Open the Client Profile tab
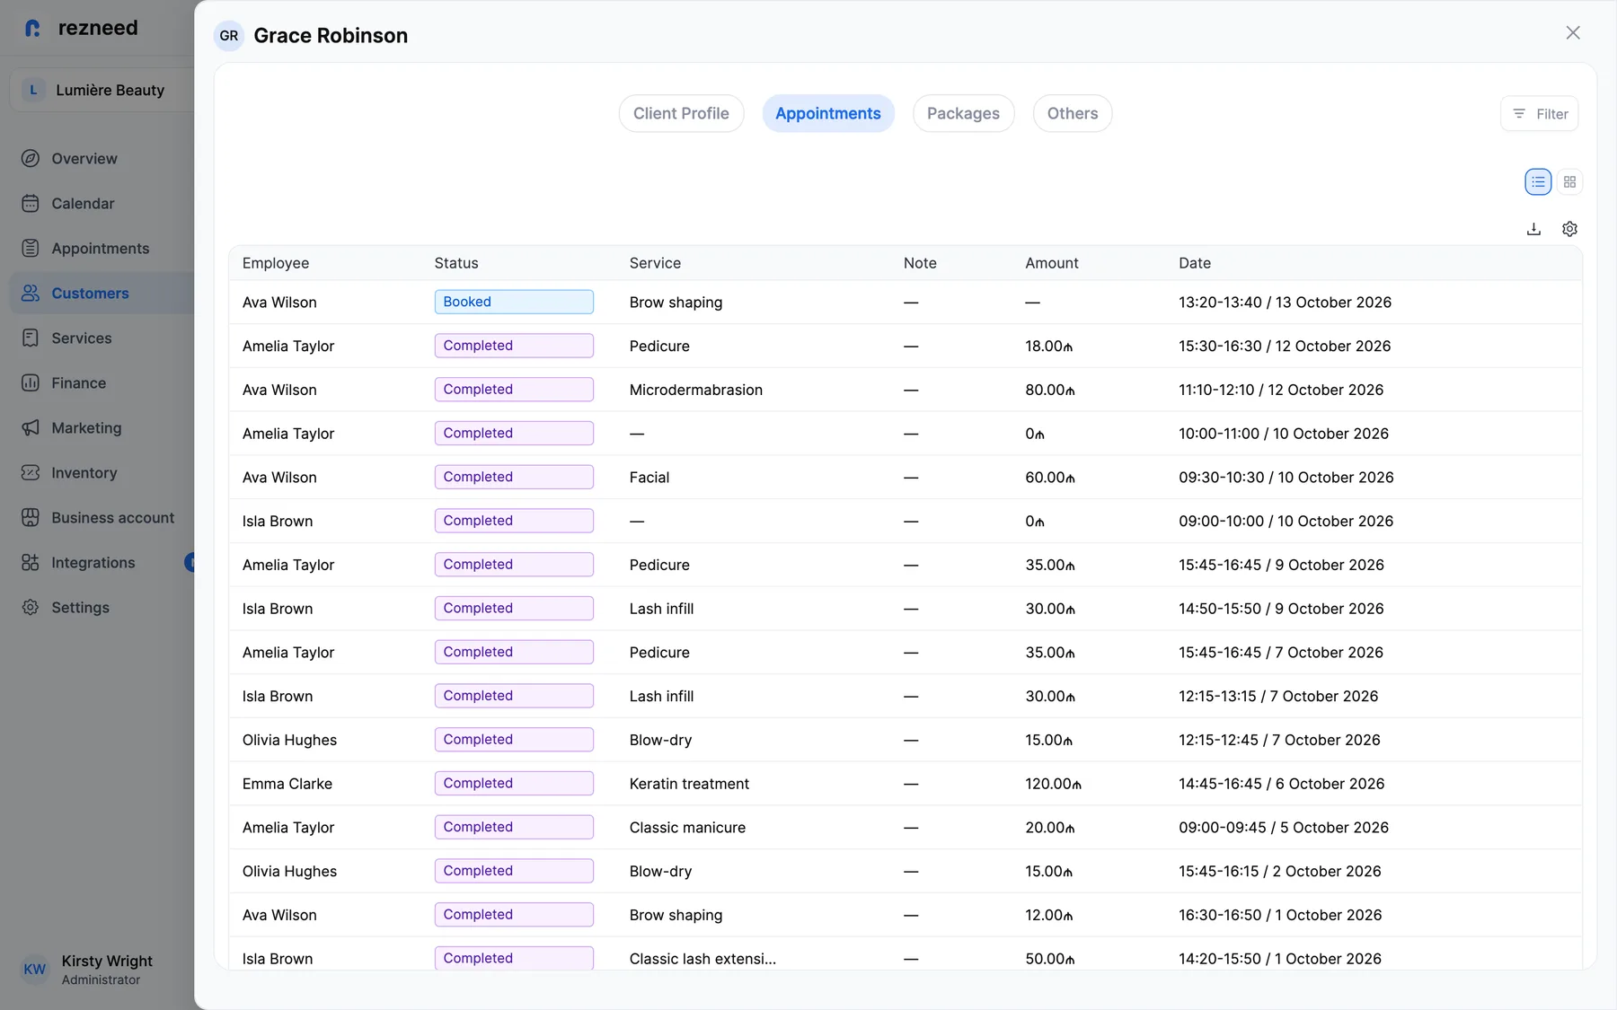Screen dimensions: 1617x1010 click(x=681, y=113)
